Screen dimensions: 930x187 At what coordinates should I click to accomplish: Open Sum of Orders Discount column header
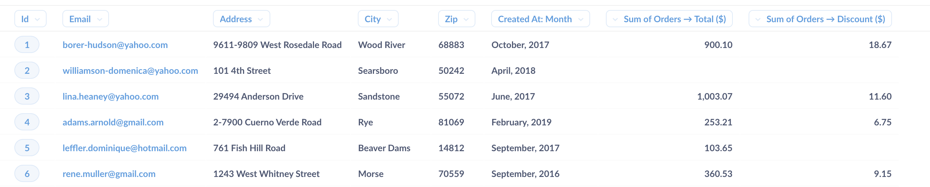point(820,19)
